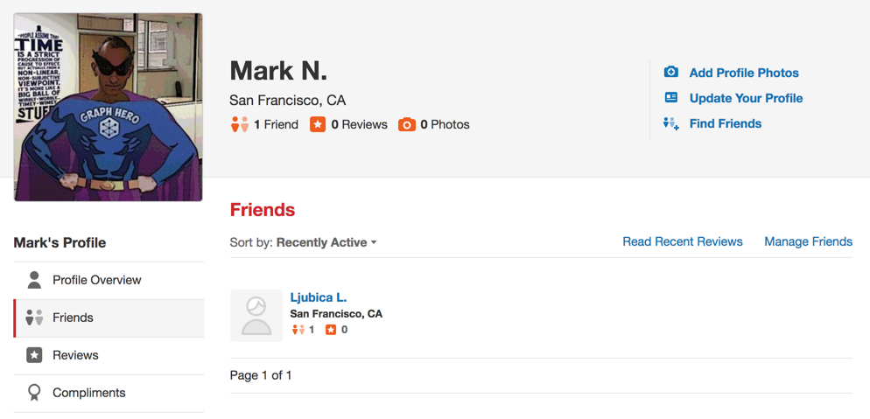
Task: Open Ljubica L.'s profile name link
Action: click(x=319, y=297)
